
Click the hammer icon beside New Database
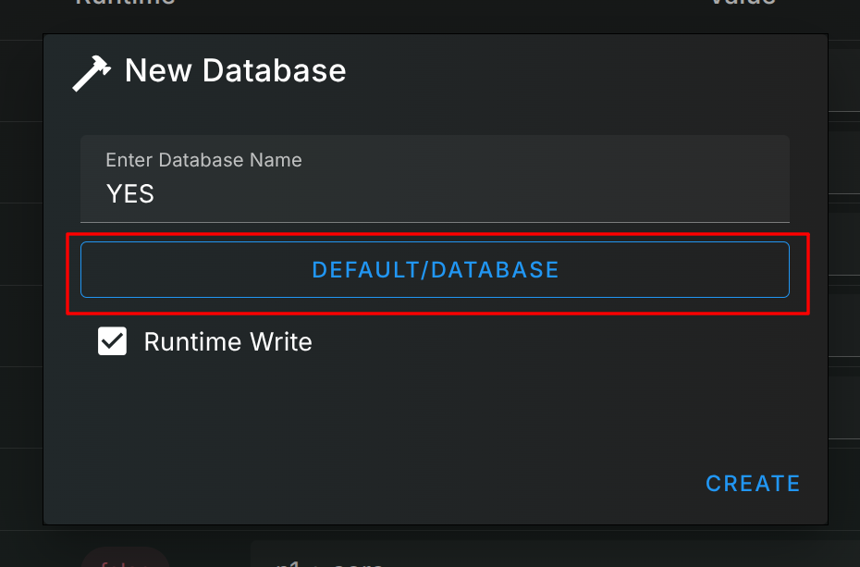click(91, 72)
